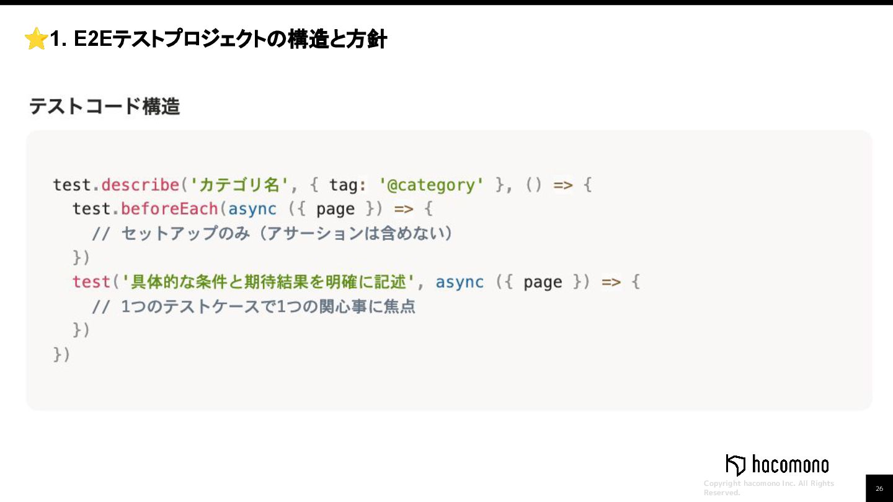Click the final closing }) of the code

click(x=62, y=355)
